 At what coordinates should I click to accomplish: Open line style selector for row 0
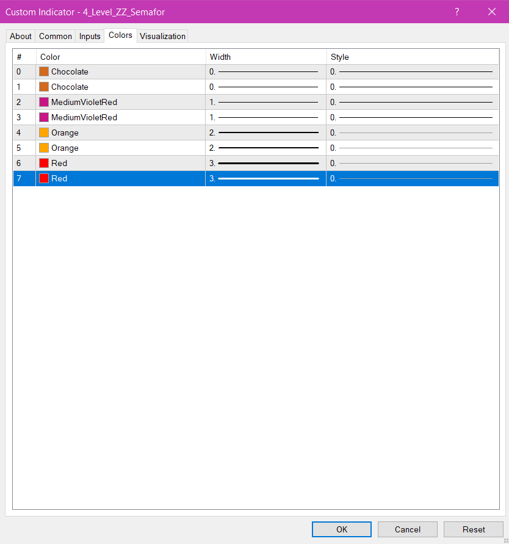(x=413, y=71)
